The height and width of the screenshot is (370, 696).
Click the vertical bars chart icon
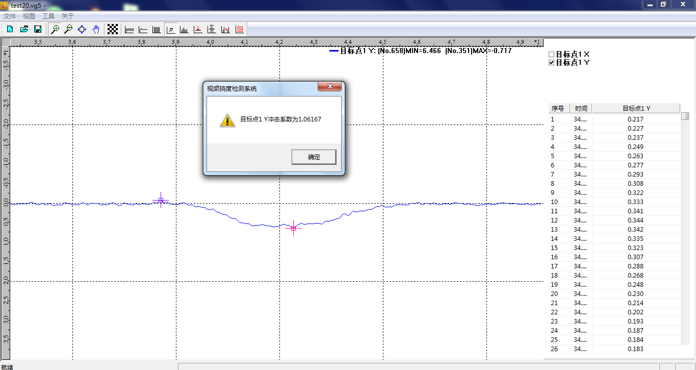[157, 29]
